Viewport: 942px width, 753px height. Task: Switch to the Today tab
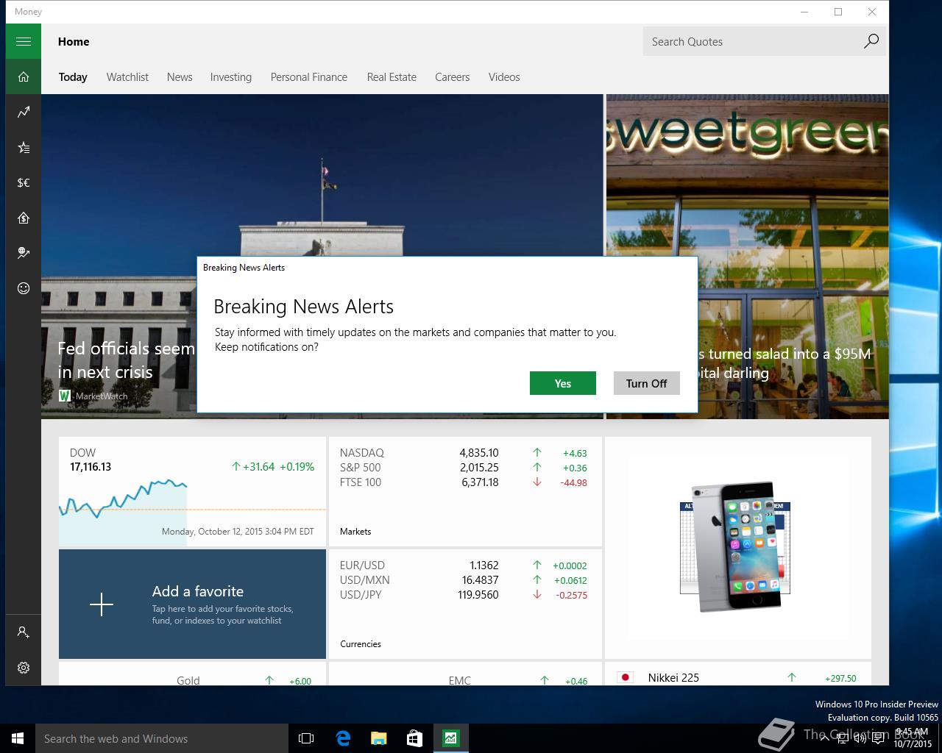(73, 77)
